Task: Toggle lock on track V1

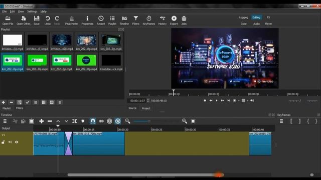Action: click(3, 142)
